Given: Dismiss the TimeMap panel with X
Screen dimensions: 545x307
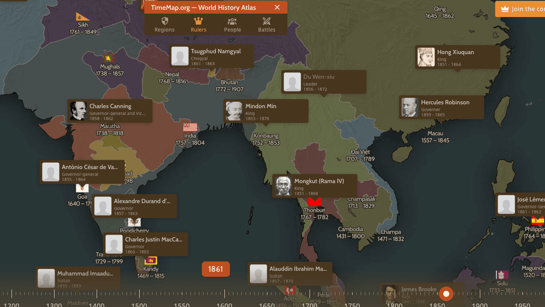Looking at the screenshot, I should (x=277, y=7).
